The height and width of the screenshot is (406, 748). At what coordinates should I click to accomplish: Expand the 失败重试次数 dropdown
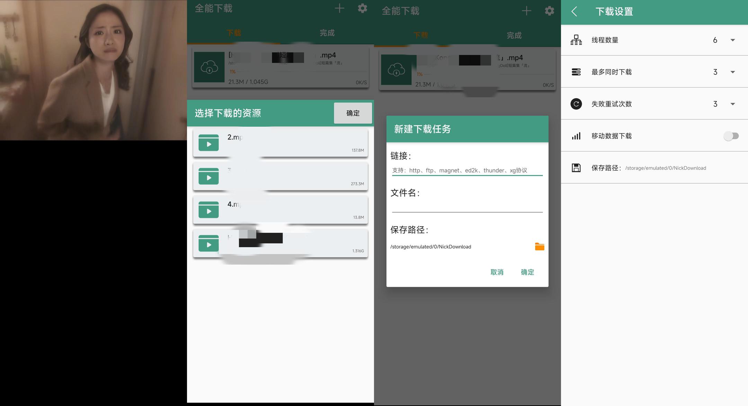click(732, 104)
